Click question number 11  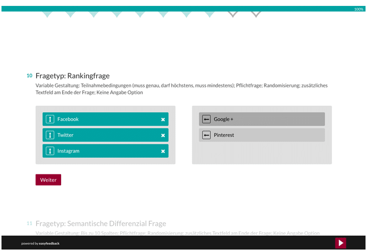(29, 223)
